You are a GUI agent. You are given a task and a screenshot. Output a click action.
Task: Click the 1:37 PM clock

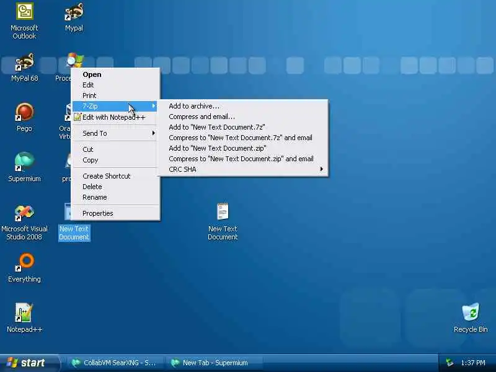pyautogui.click(x=473, y=363)
